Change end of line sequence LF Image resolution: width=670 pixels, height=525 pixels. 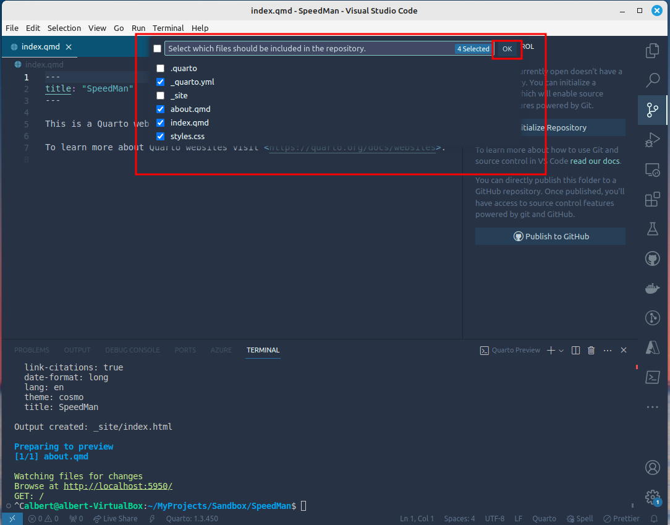(519, 519)
